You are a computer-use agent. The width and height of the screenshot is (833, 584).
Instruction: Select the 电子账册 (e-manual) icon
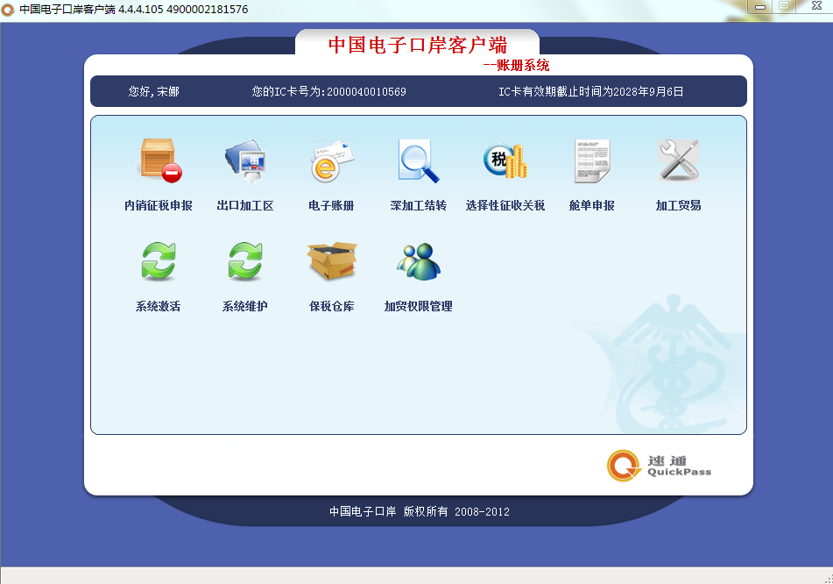tap(332, 173)
